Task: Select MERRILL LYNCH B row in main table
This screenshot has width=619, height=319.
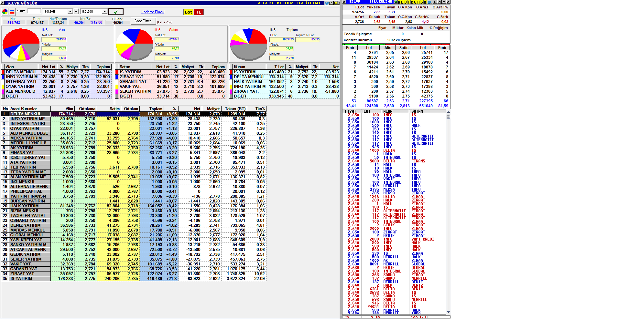Action: pos(134,143)
